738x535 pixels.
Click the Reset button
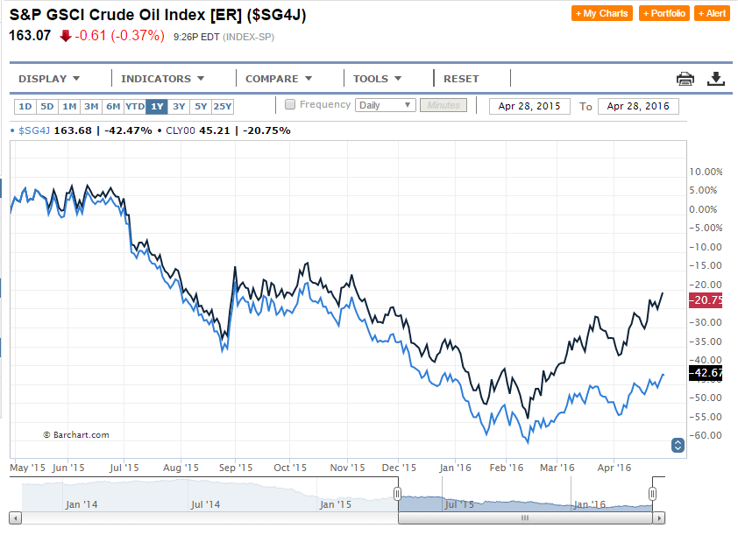coord(461,79)
